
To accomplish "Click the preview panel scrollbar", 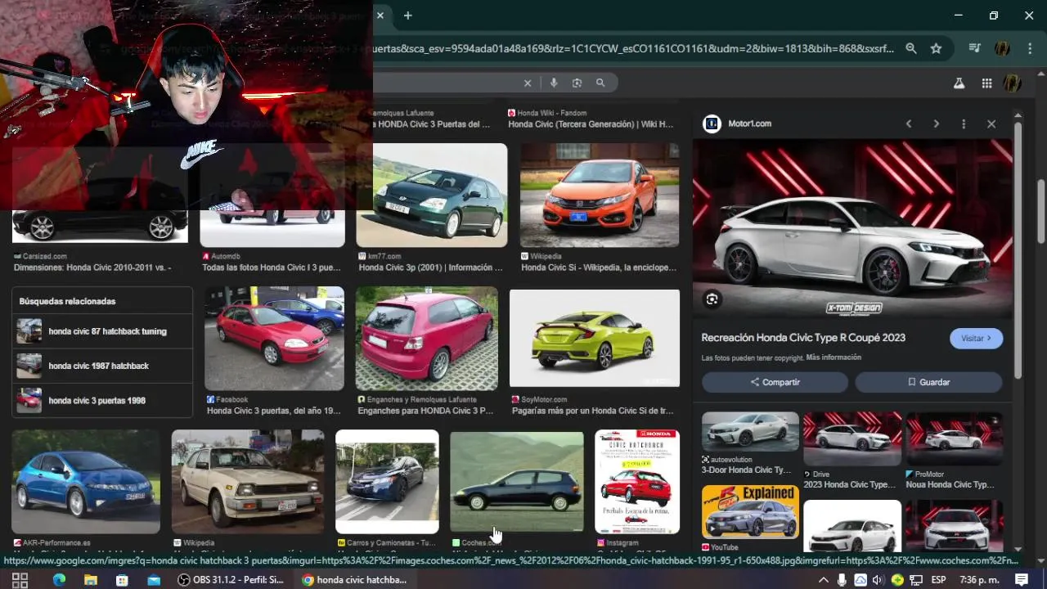I will (x=1018, y=250).
